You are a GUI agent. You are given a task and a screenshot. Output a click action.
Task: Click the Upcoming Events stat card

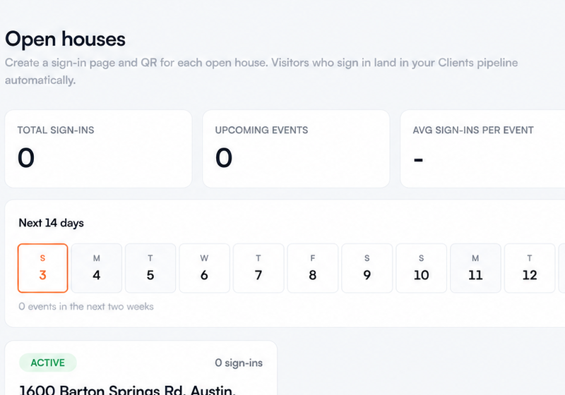(x=296, y=149)
